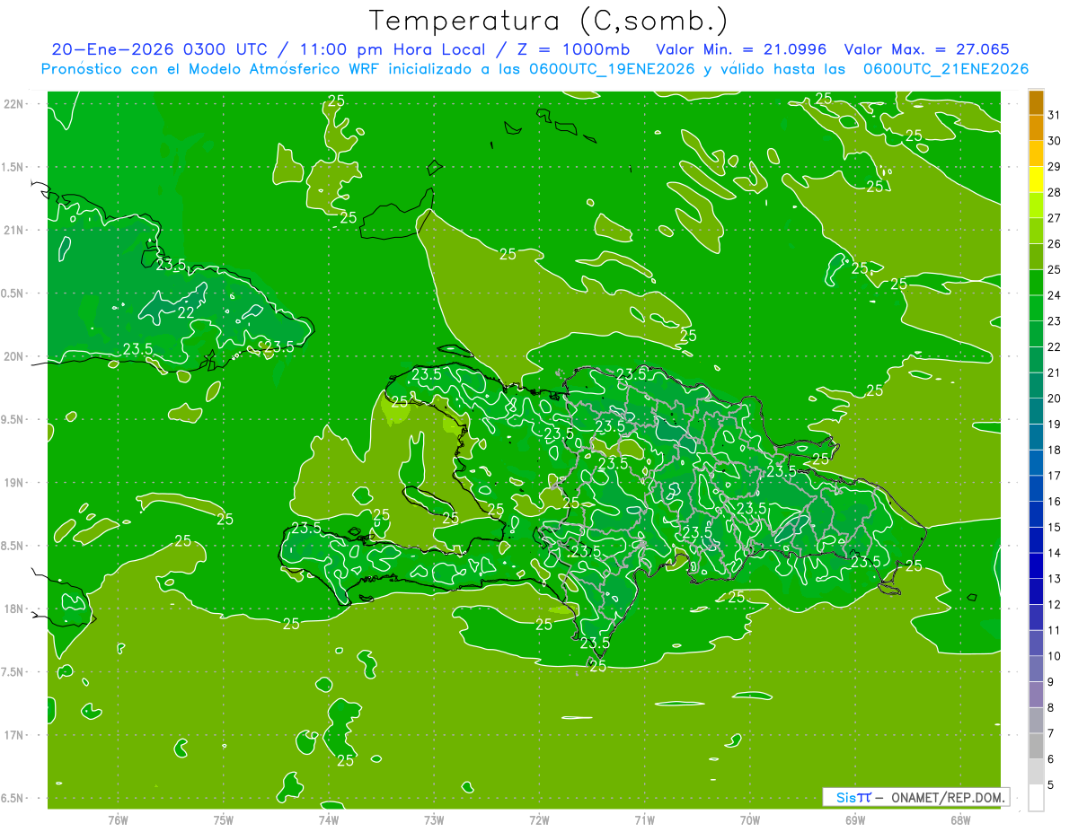This screenshot has height=832, width=1078.
Task: Click the "27" value on the color scale
Action: point(1055,218)
